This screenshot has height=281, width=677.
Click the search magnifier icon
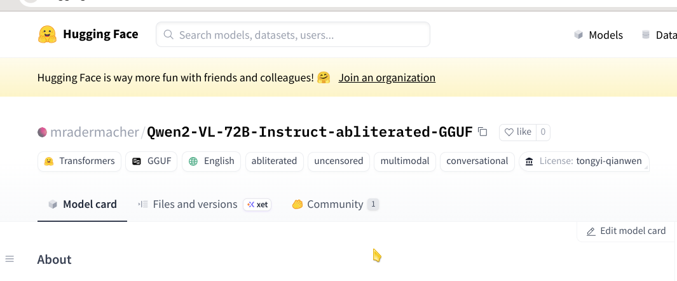tap(169, 34)
